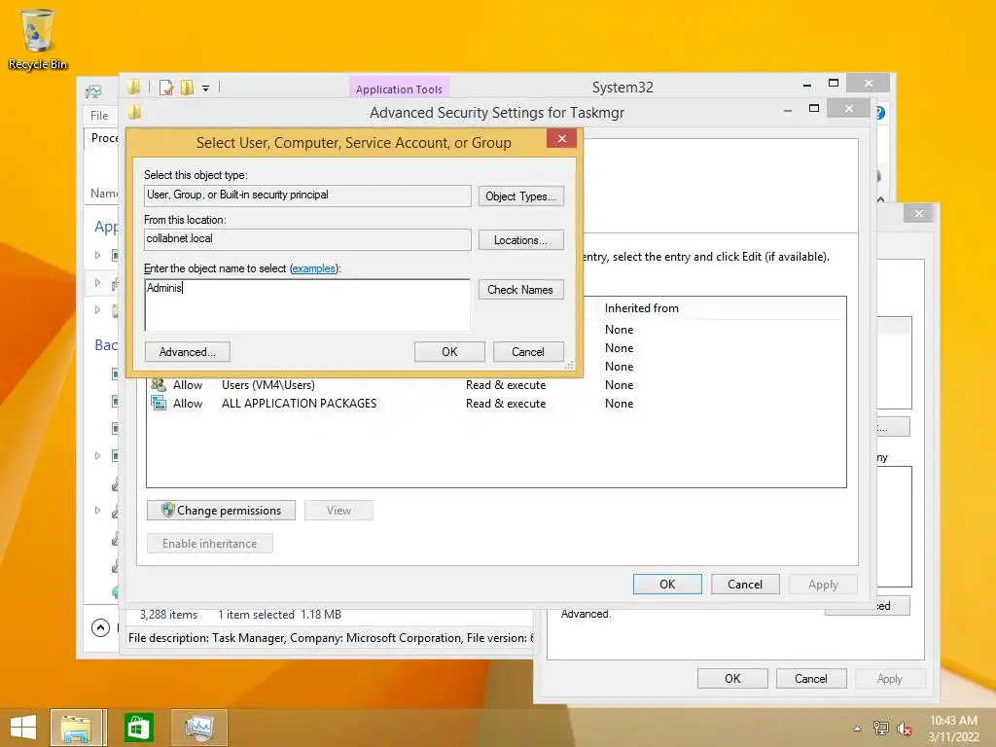996x747 pixels.
Task: Click the System32 window folder icon
Action: tap(133, 87)
